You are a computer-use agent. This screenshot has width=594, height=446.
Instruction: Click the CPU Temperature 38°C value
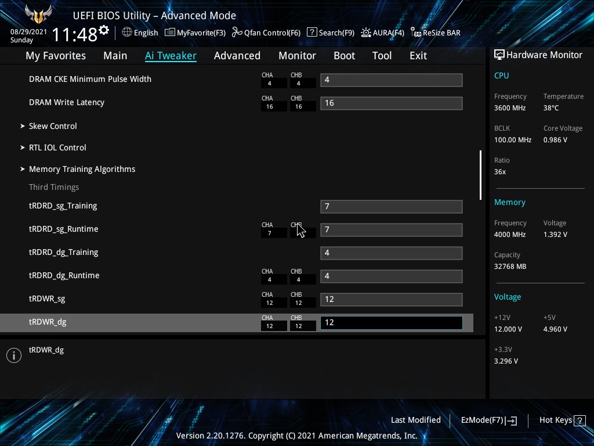click(551, 108)
